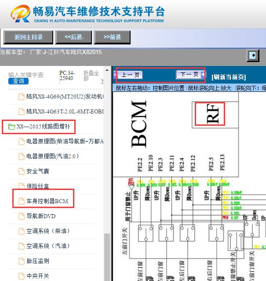266x281 pixels.
Task: Click the document icon beside 安全气囊
Action: point(22,172)
